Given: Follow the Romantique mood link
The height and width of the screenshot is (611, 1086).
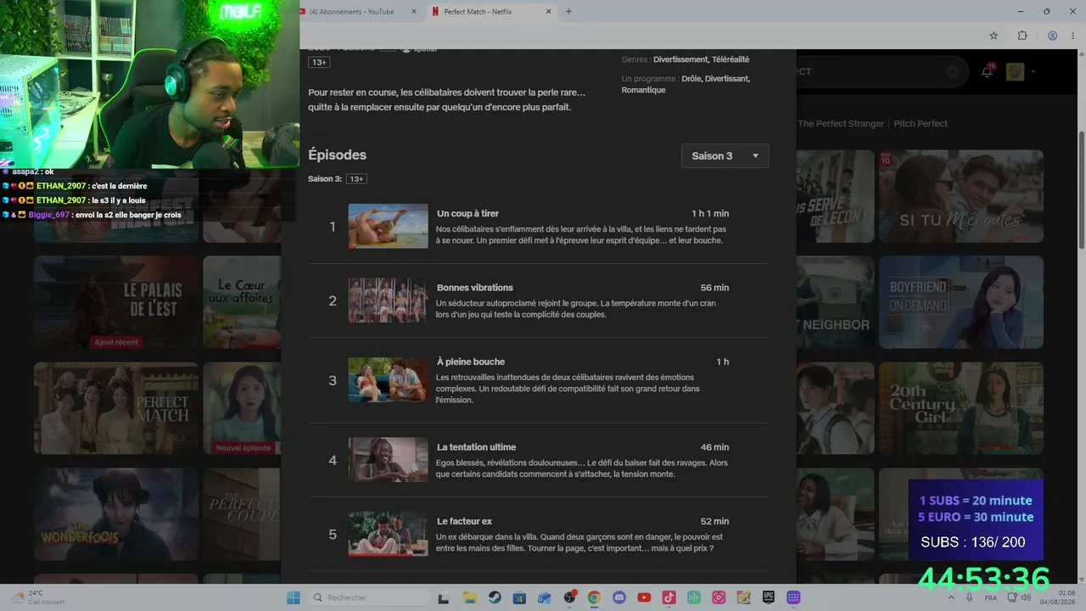Looking at the screenshot, I should tap(643, 90).
